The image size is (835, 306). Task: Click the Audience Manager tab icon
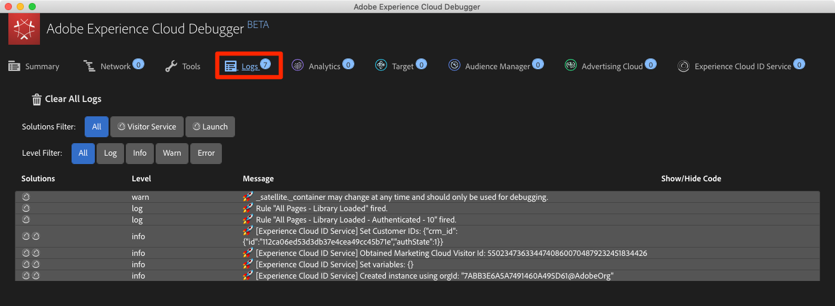pos(454,66)
